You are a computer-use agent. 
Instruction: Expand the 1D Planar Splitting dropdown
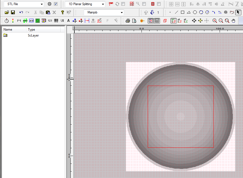(103, 4)
